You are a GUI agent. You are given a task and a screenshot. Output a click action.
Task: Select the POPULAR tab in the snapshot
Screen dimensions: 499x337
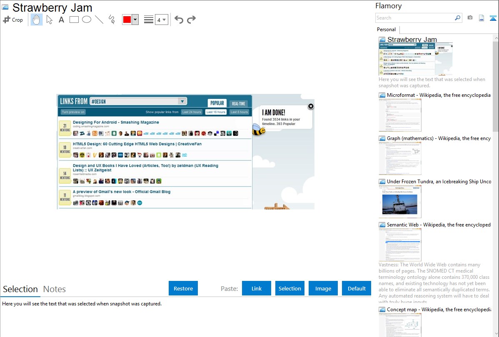pyautogui.click(x=217, y=103)
